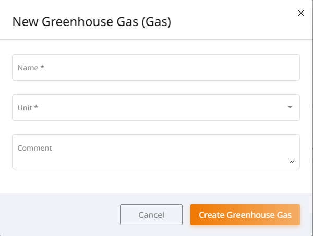Click blank area below Comment field
The image size is (313, 236).
pyautogui.click(x=155, y=181)
